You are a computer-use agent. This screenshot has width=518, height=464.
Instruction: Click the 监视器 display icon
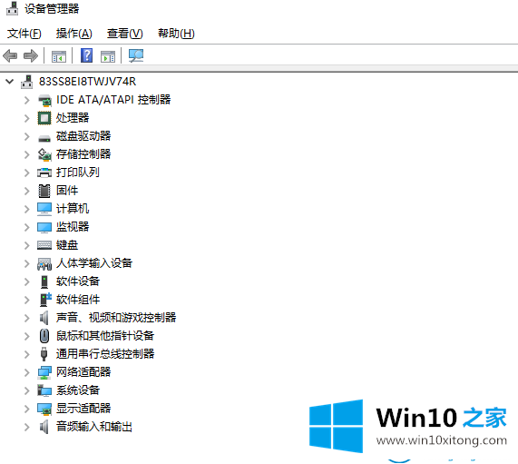coord(44,228)
